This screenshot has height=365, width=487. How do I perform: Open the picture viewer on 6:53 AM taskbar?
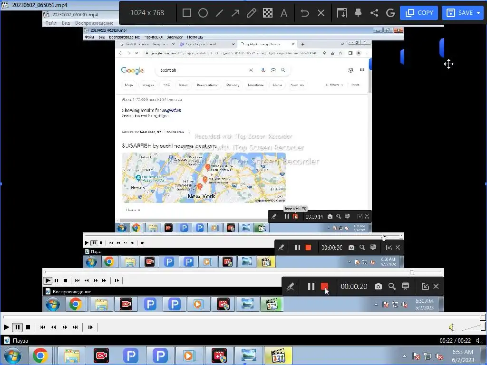point(248,355)
